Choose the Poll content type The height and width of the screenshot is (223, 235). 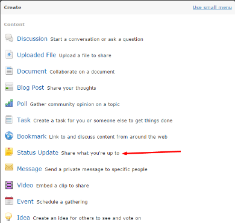click(x=22, y=104)
